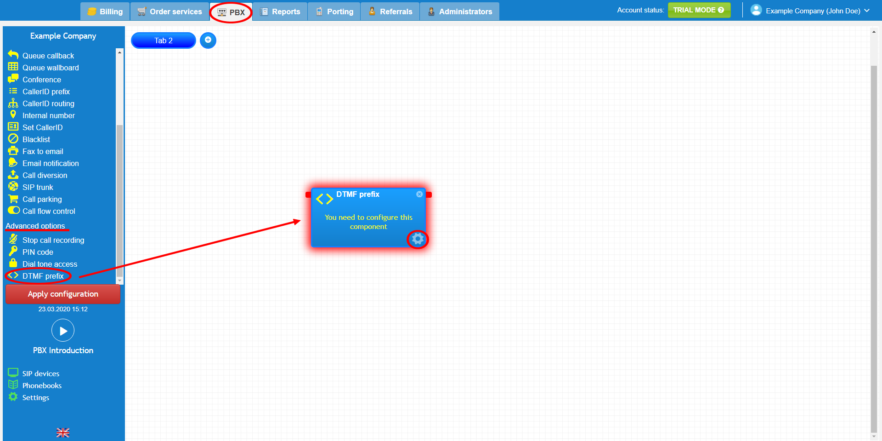Click the CallerID prefix list icon

13,91
